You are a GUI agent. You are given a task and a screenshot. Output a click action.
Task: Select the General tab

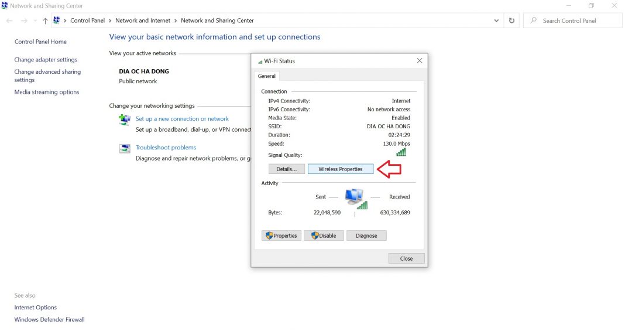pos(267,76)
